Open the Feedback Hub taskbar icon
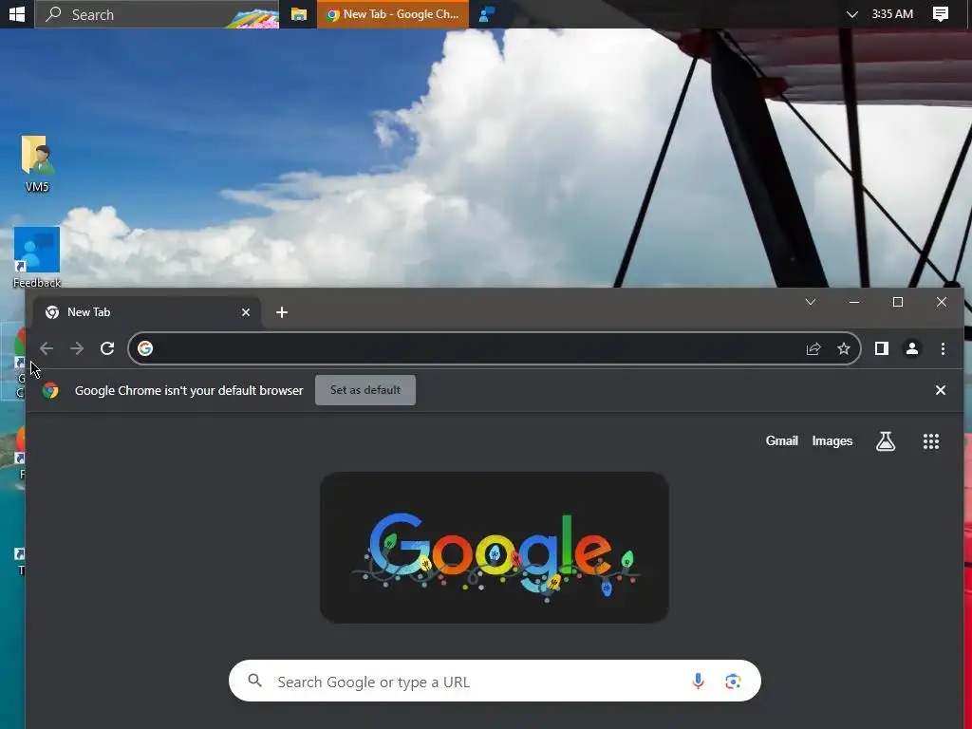972x729 pixels. click(x=487, y=13)
